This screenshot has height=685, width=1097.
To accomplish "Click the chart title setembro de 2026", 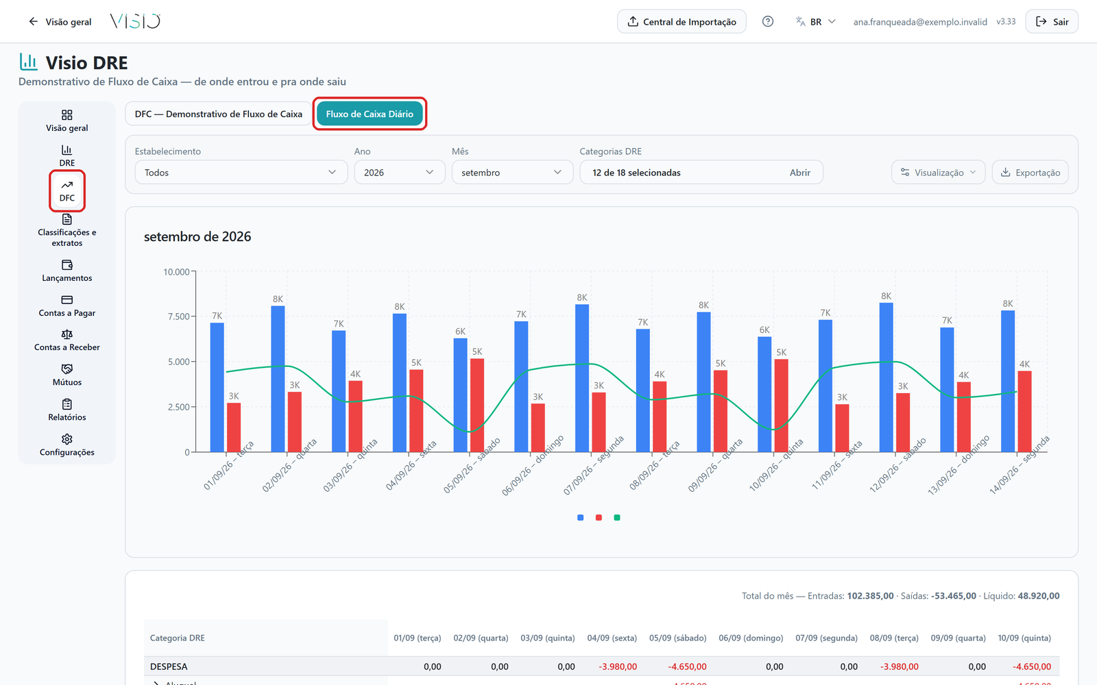I will 197,236.
